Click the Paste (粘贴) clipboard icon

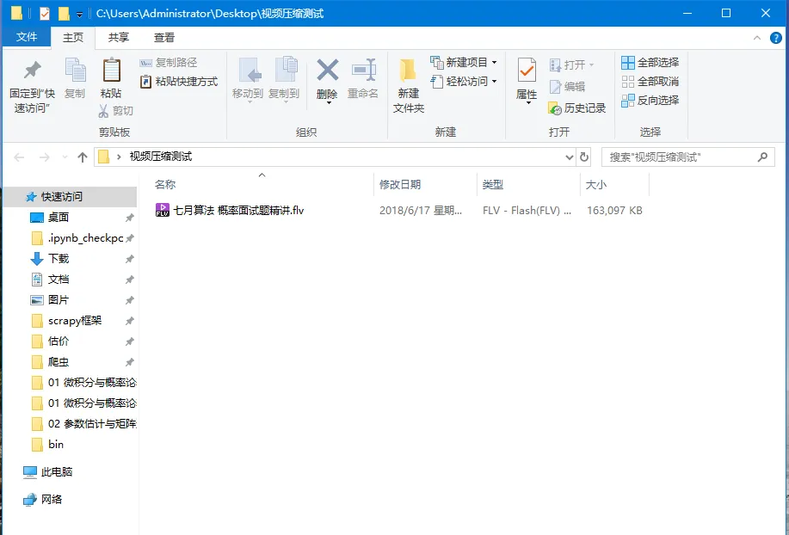coord(111,70)
